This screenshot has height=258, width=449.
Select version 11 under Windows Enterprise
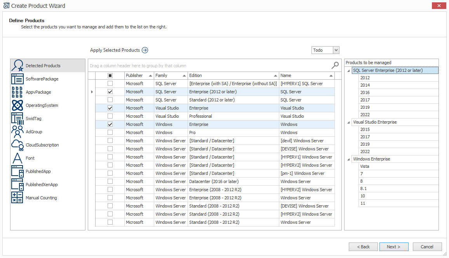399,203
